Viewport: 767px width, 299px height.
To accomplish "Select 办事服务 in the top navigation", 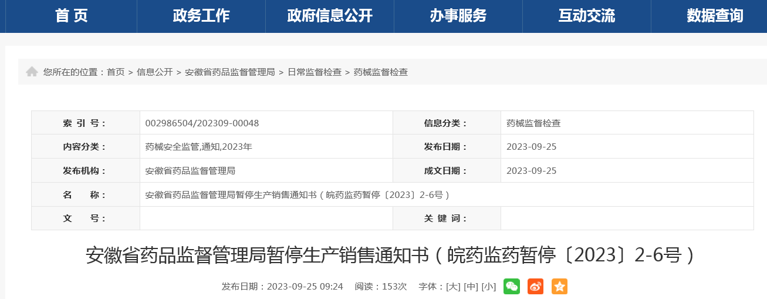I will point(458,16).
